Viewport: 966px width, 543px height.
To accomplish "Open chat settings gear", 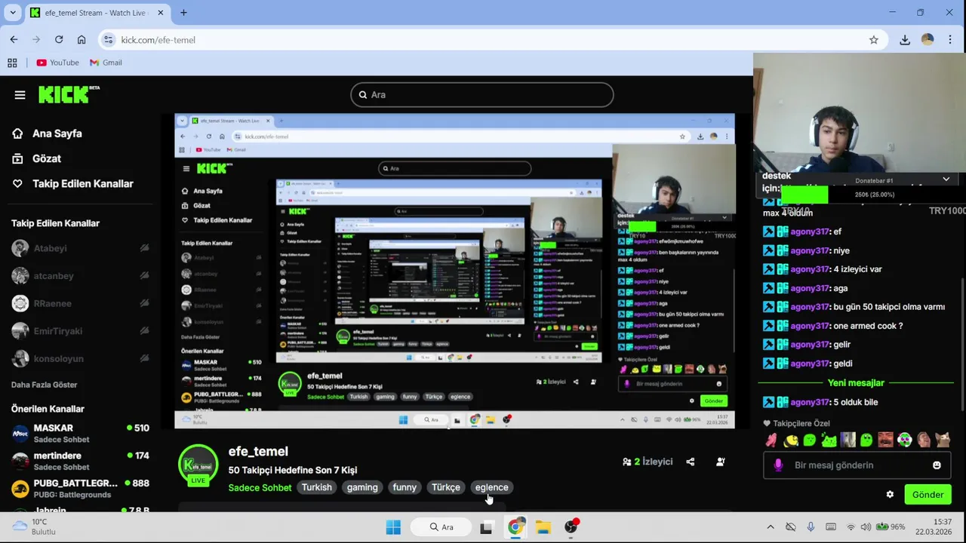I will tap(890, 495).
